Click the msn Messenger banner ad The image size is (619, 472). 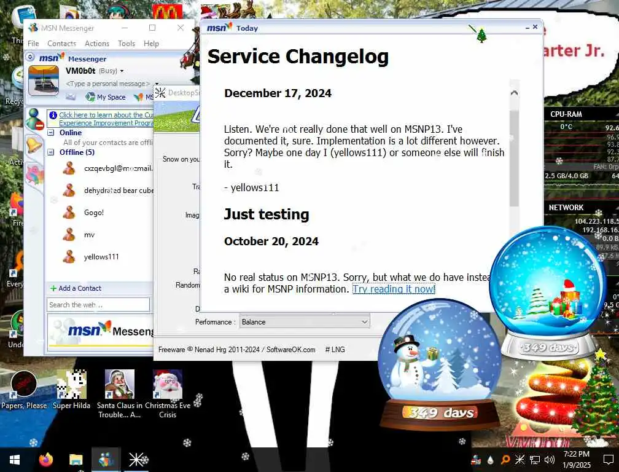100,331
